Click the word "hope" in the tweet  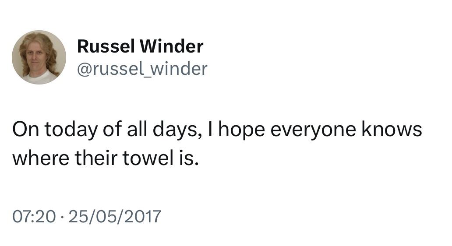tap(242, 130)
